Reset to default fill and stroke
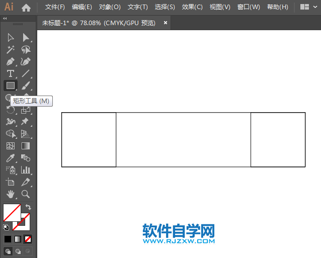This screenshot has width=321, height=258. [6, 227]
